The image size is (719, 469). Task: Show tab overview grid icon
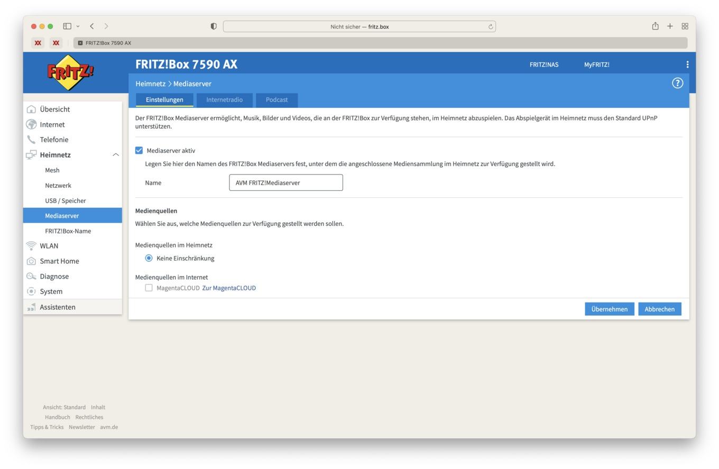[x=685, y=26]
